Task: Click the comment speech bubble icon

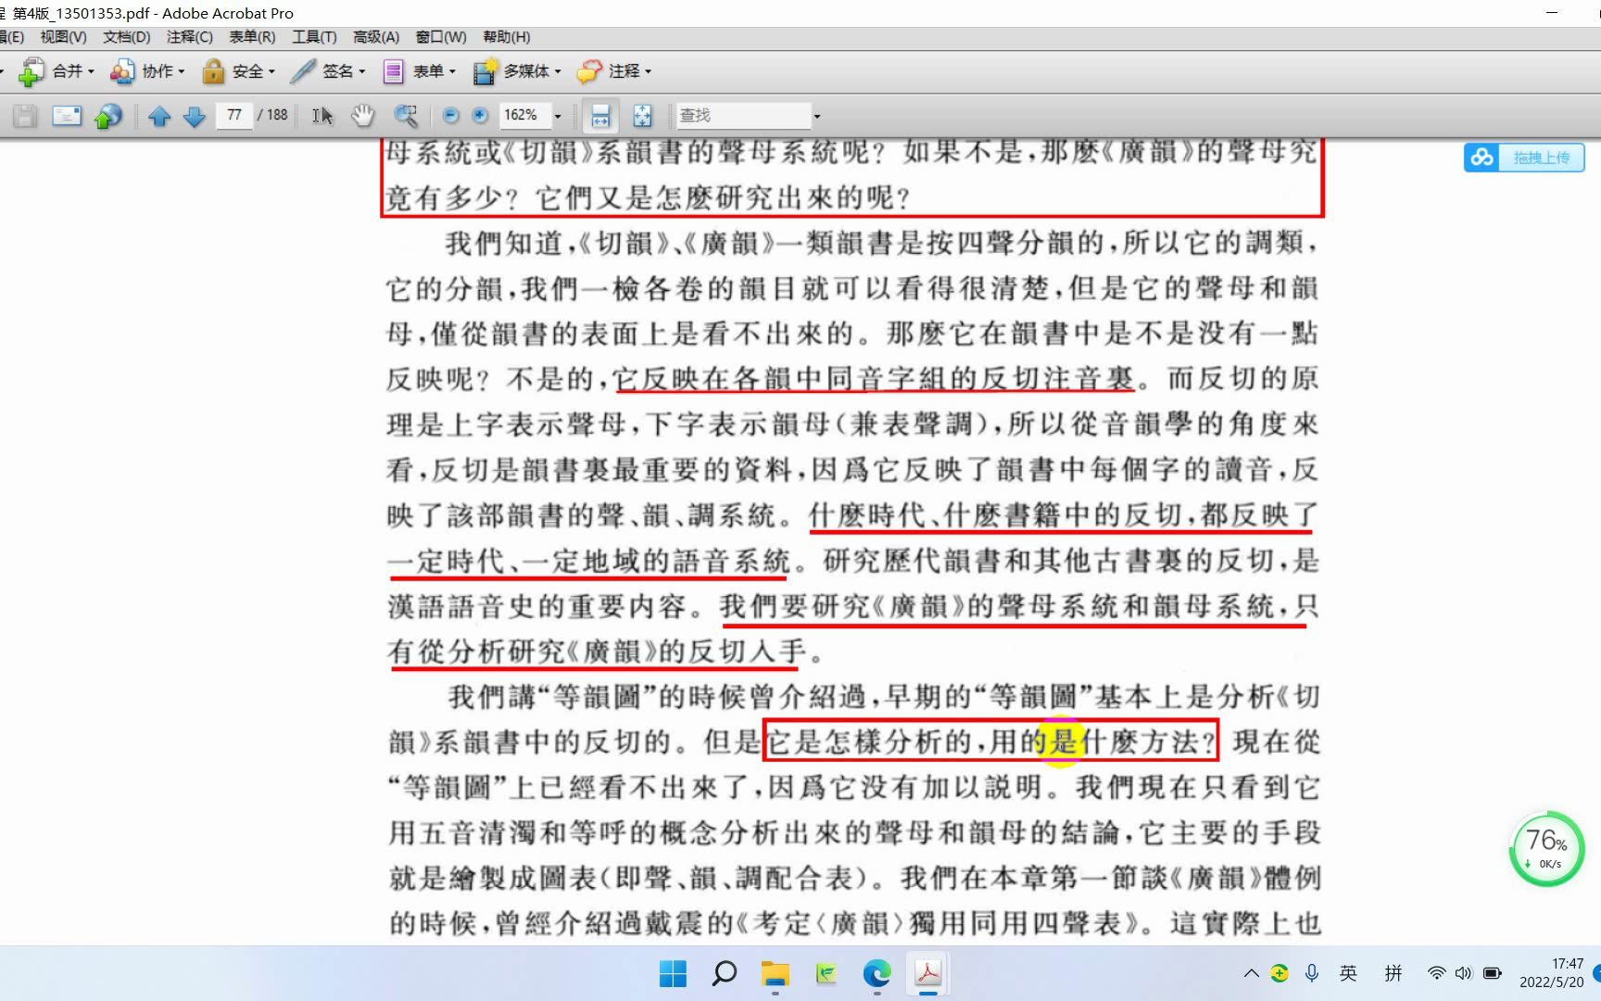Action: [x=589, y=71]
